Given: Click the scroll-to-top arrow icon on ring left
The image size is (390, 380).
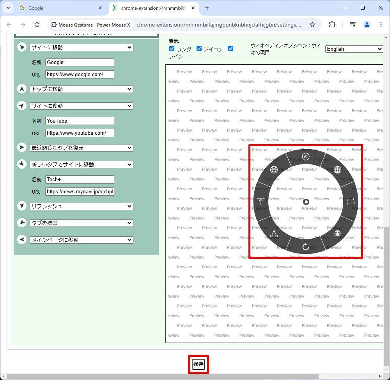Looking at the screenshot, I should tap(261, 201).
